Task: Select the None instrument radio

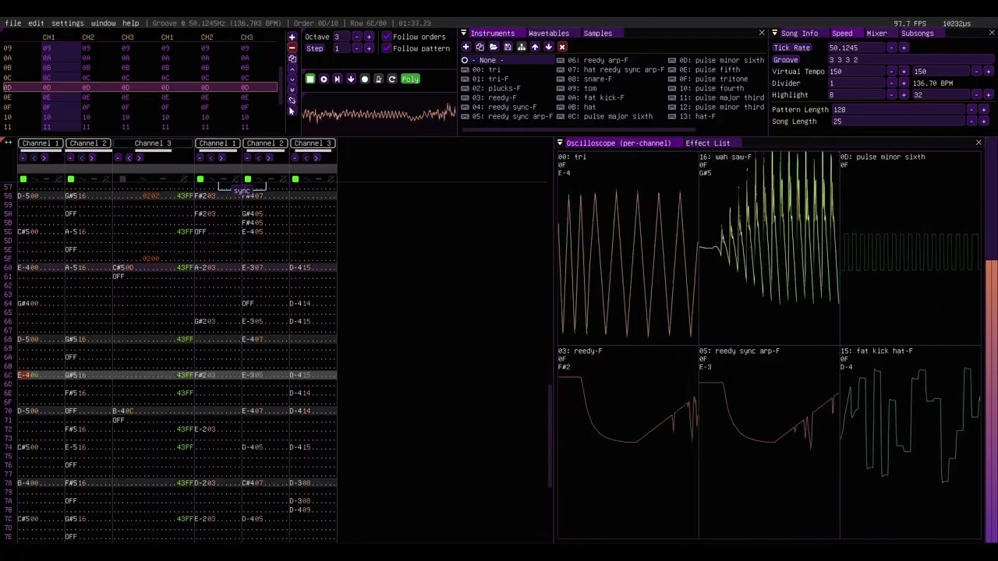Action: 465,60
